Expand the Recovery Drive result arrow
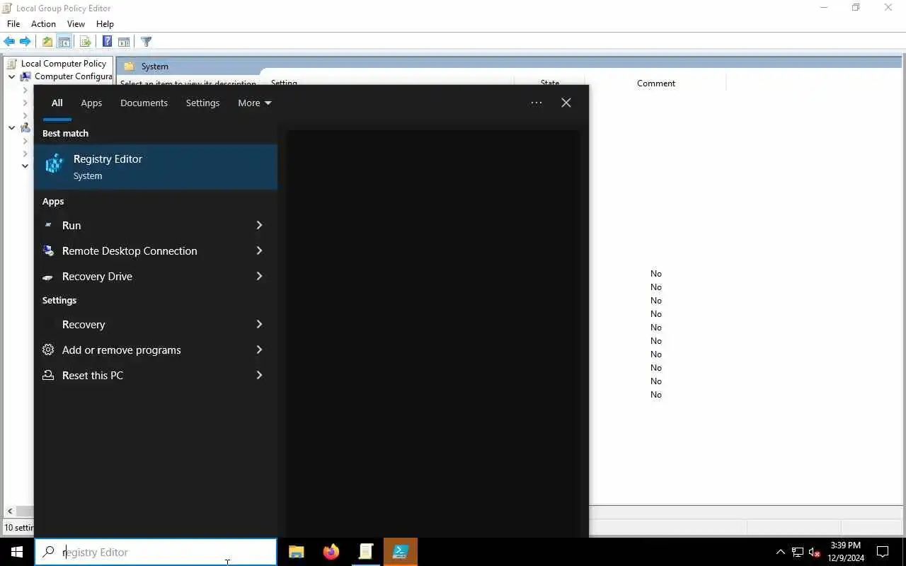 (x=259, y=276)
